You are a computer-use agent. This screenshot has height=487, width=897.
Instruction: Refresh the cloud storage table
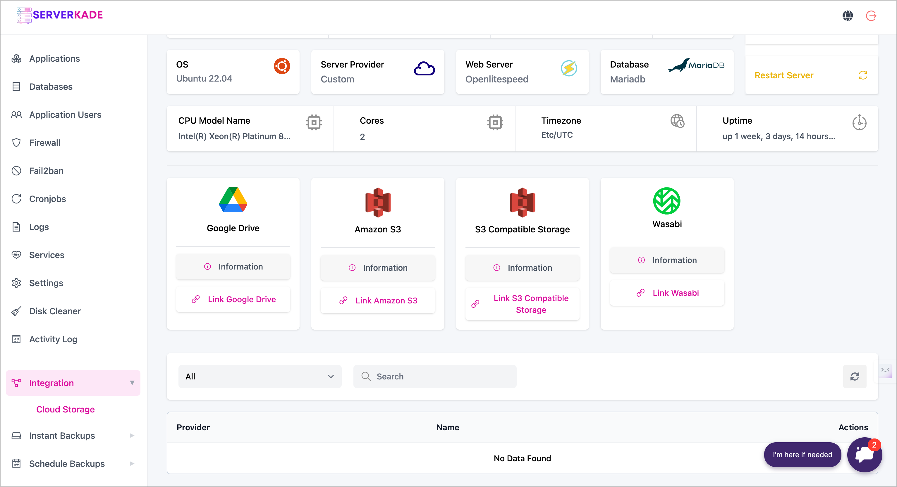[x=855, y=377]
